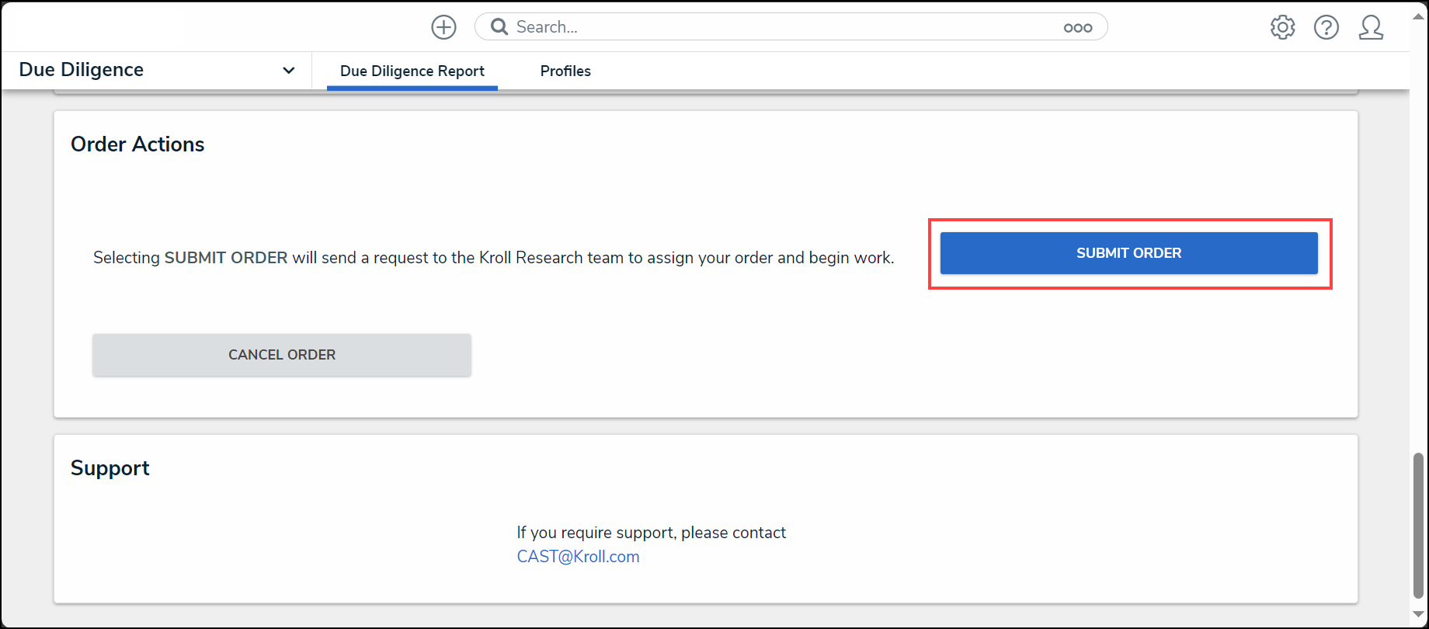1429x629 pixels.
Task: Click the scrollbar down arrow
Action: pyautogui.click(x=1419, y=613)
